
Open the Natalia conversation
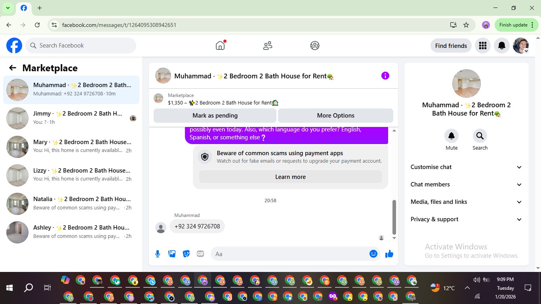click(x=71, y=204)
